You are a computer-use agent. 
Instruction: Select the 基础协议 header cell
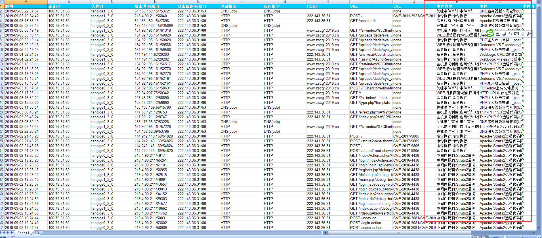click(241, 6)
